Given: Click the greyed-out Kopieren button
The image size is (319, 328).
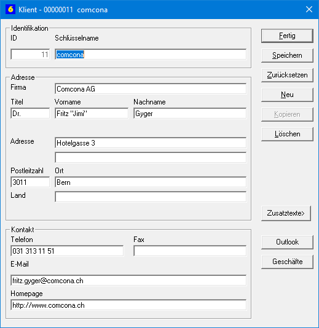Looking at the screenshot, I should point(287,114).
